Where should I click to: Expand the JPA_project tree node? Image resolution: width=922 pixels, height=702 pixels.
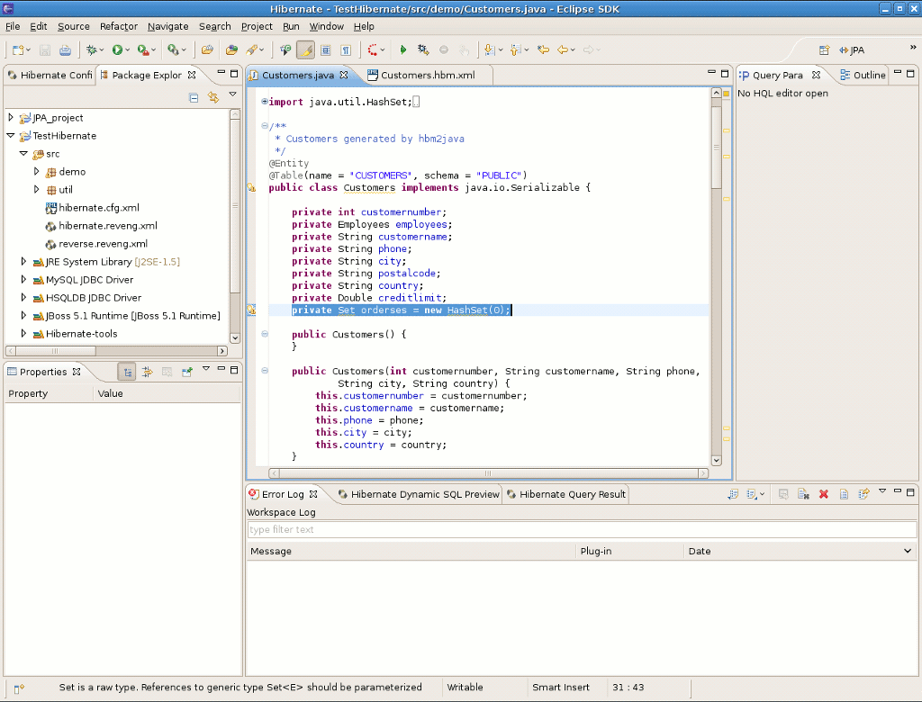click(11, 118)
